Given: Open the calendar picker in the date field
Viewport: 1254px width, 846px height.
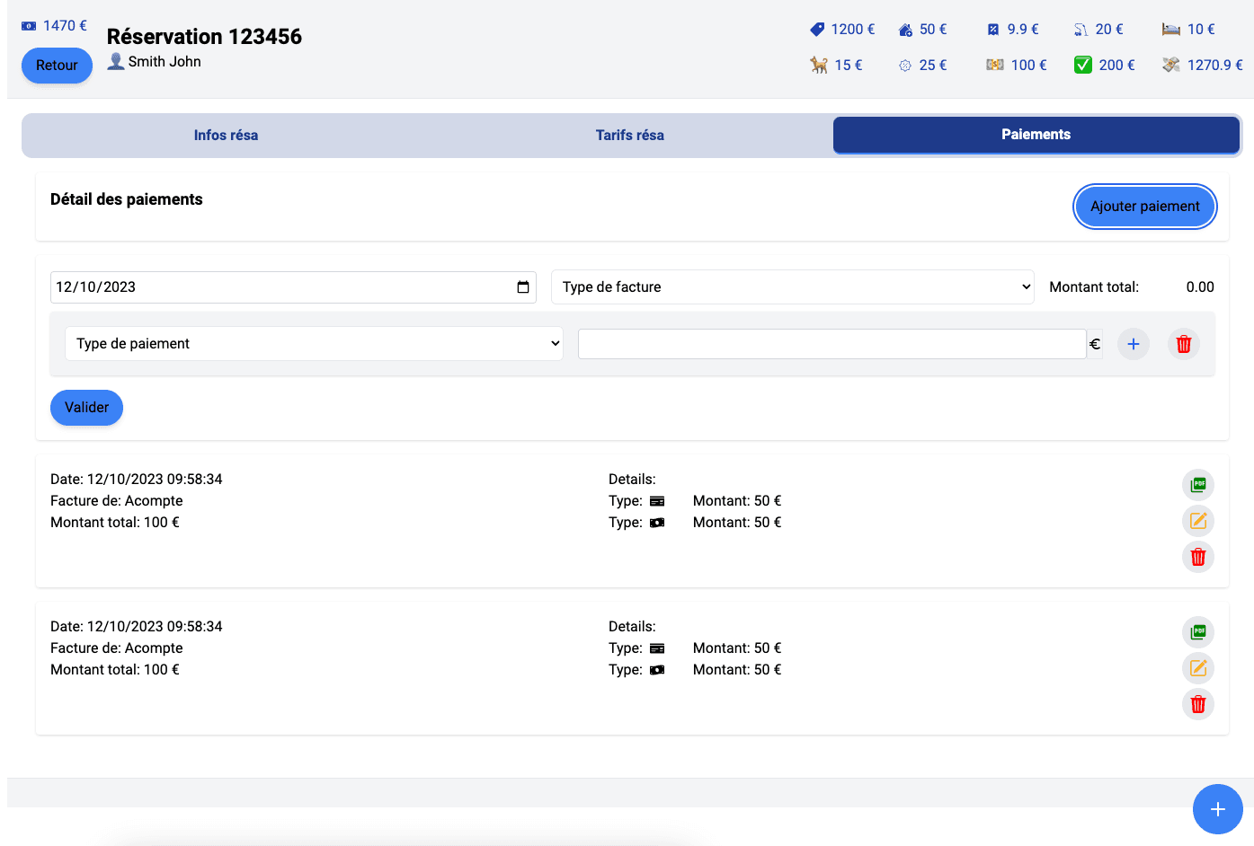Looking at the screenshot, I should pyautogui.click(x=523, y=287).
